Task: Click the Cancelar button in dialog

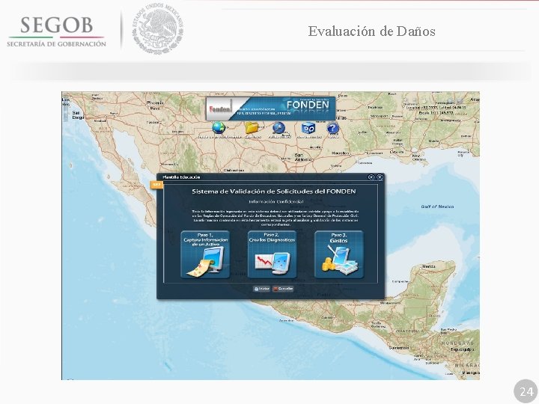Action: pyautogui.click(x=283, y=289)
